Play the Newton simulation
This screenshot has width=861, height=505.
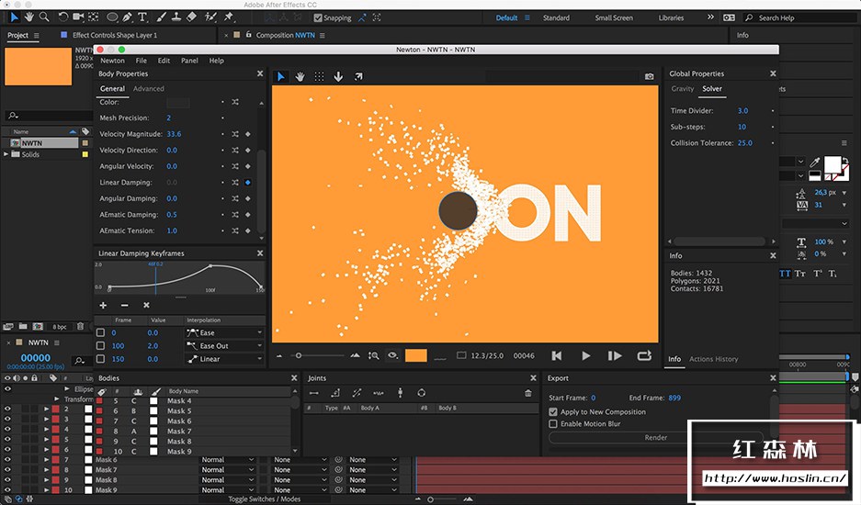(586, 355)
